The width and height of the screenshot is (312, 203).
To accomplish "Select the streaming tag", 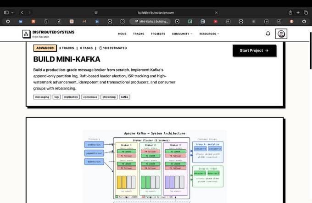I will coord(109,97).
